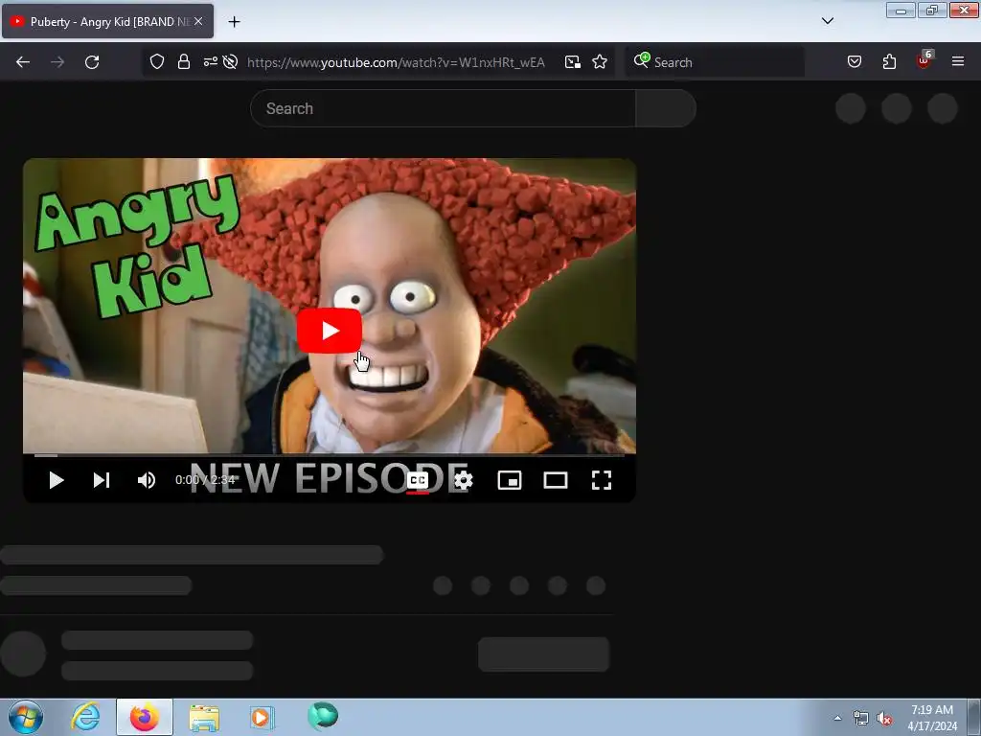The image size is (981, 736).
Task: Open a new browser tab
Action: [x=234, y=22]
